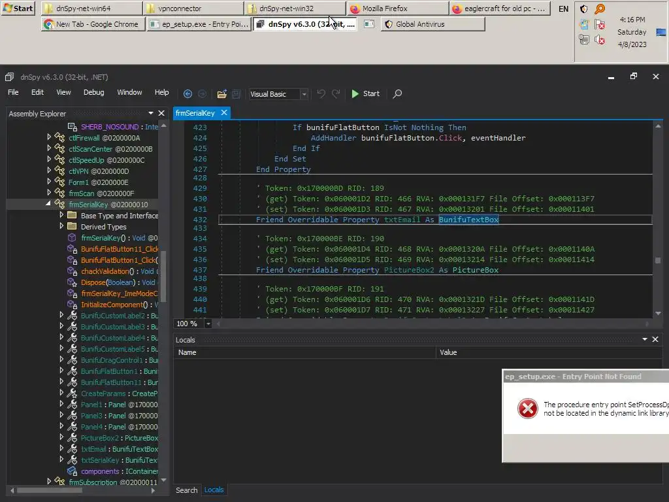The image size is (669, 502).
Task: Open the 100 % zoom dropdown
Action: [x=208, y=324]
